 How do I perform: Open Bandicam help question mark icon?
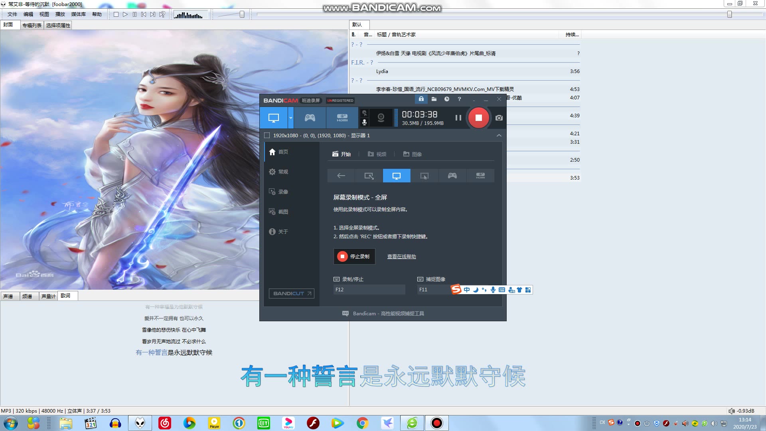click(x=460, y=99)
